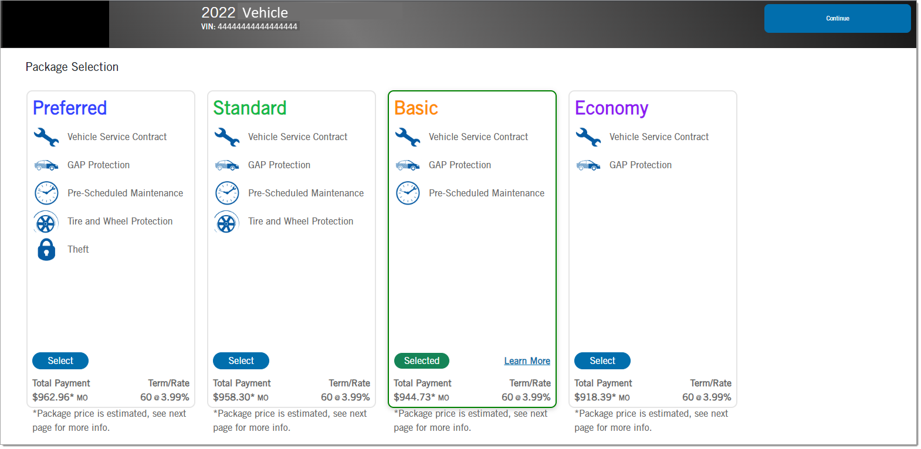This screenshot has height=449, width=921.
Task: Click the green Selected button in Basic
Action: pyautogui.click(x=422, y=360)
